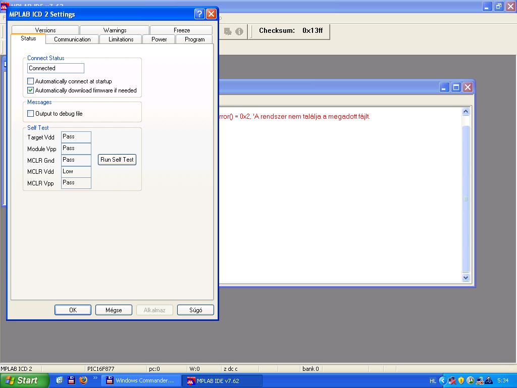The width and height of the screenshot is (517, 388).
Task: Click the output window scroll down arrow
Action: click(466, 278)
